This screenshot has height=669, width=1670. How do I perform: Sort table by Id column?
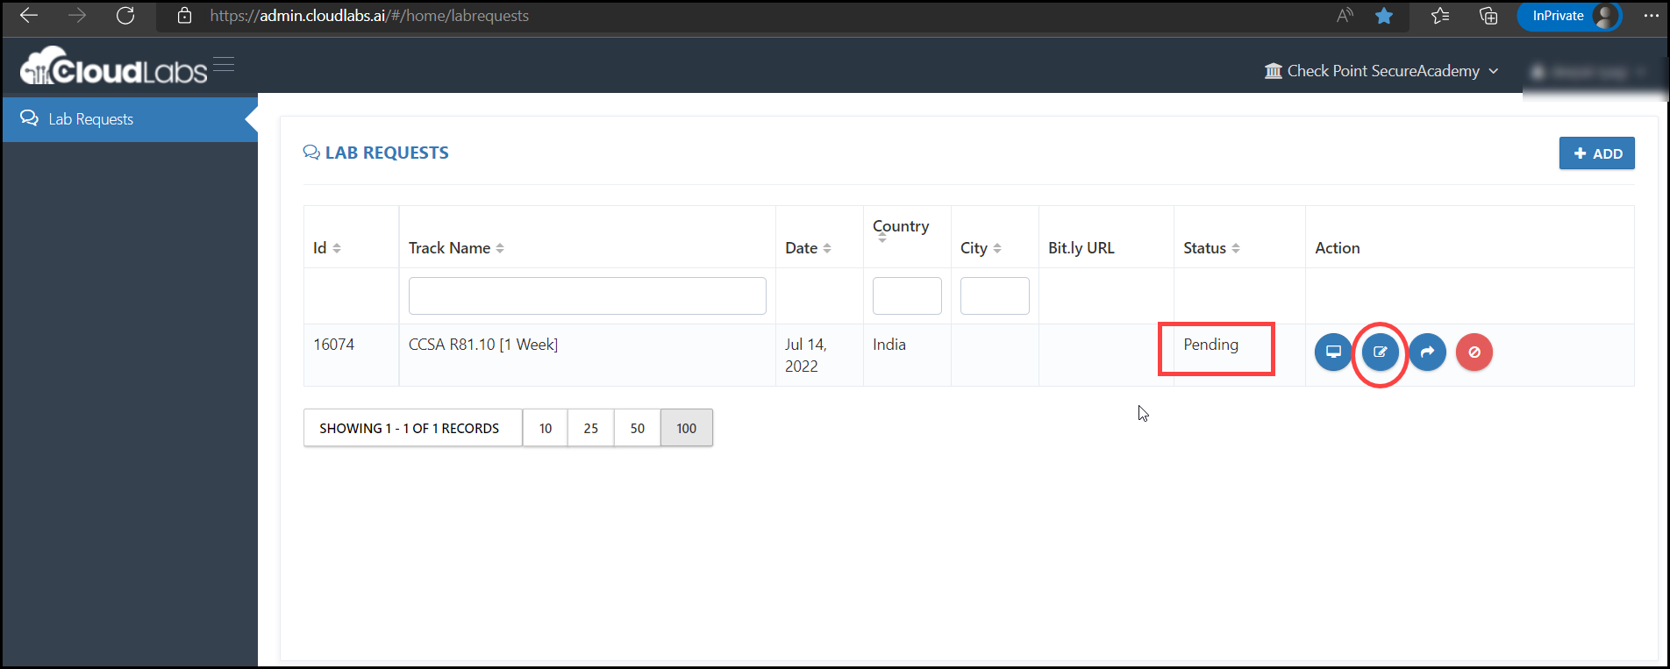(327, 248)
